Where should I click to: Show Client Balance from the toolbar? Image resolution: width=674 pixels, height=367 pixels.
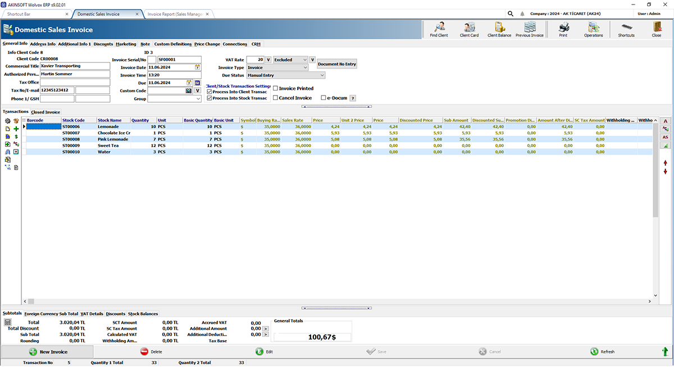click(499, 29)
